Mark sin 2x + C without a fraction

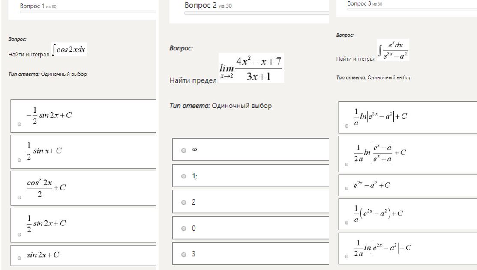click(x=20, y=255)
